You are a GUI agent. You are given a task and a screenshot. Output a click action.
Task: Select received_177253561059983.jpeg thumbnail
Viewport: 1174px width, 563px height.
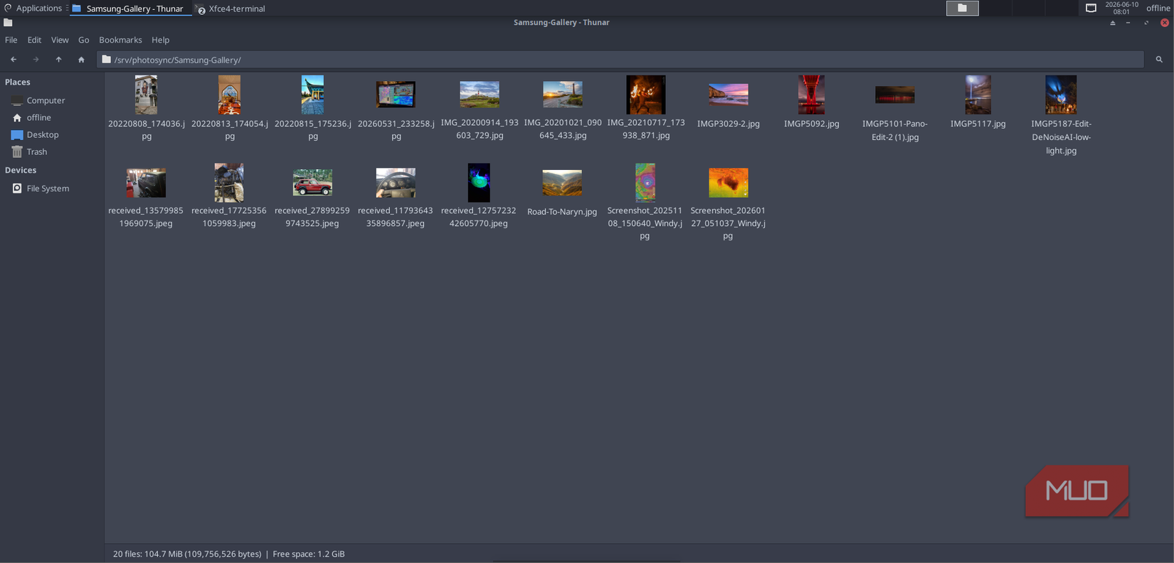coord(229,183)
